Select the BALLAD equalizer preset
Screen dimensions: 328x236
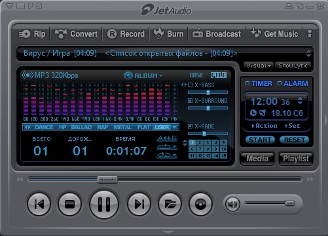click(81, 127)
